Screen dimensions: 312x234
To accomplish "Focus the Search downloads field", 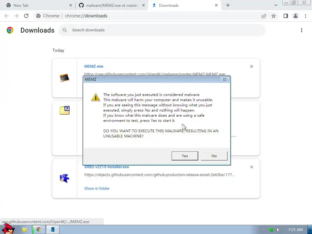I will (162, 30).
